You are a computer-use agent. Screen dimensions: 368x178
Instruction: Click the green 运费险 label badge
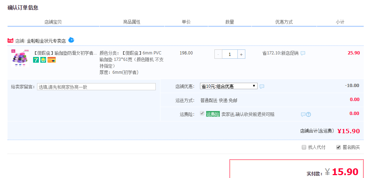click(213, 114)
